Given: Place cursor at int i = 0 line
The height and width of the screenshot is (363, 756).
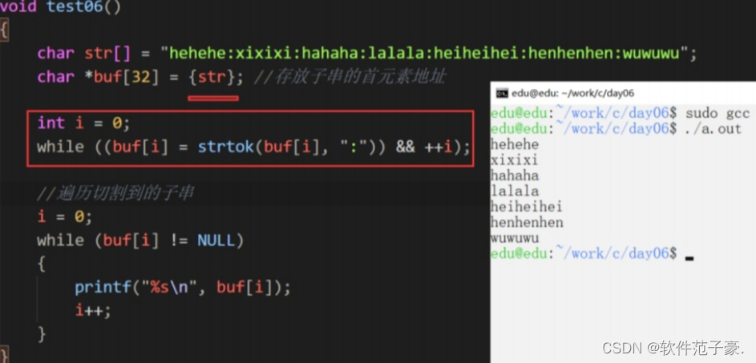Looking at the screenshot, I should tap(84, 123).
